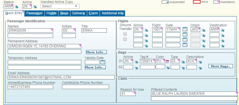The height and width of the screenshot is (105, 239).
Task: Click More Info for Permanent Address
Action: coord(96,52)
